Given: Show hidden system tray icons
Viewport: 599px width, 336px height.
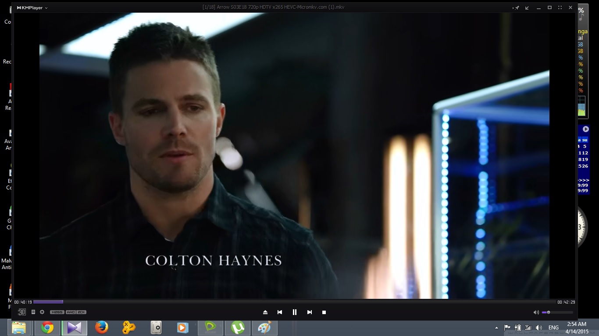Looking at the screenshot, I should (x=496, y=328).
